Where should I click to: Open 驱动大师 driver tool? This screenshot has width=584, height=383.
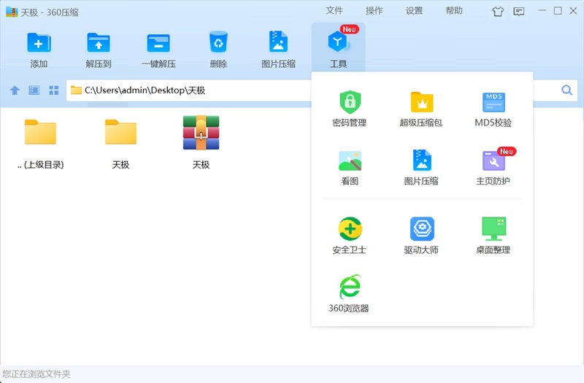coord(421,229)
